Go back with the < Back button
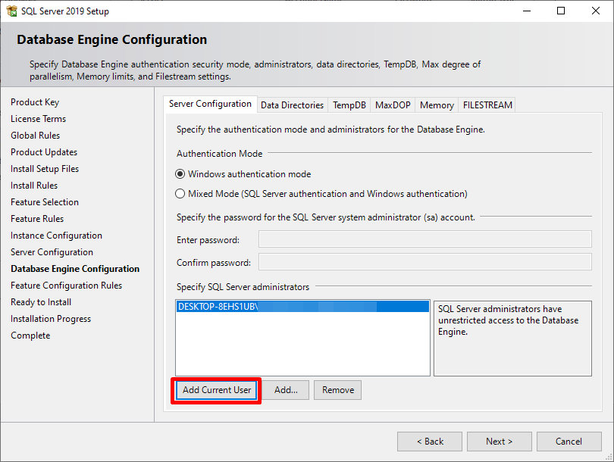 tap(430, 442)
